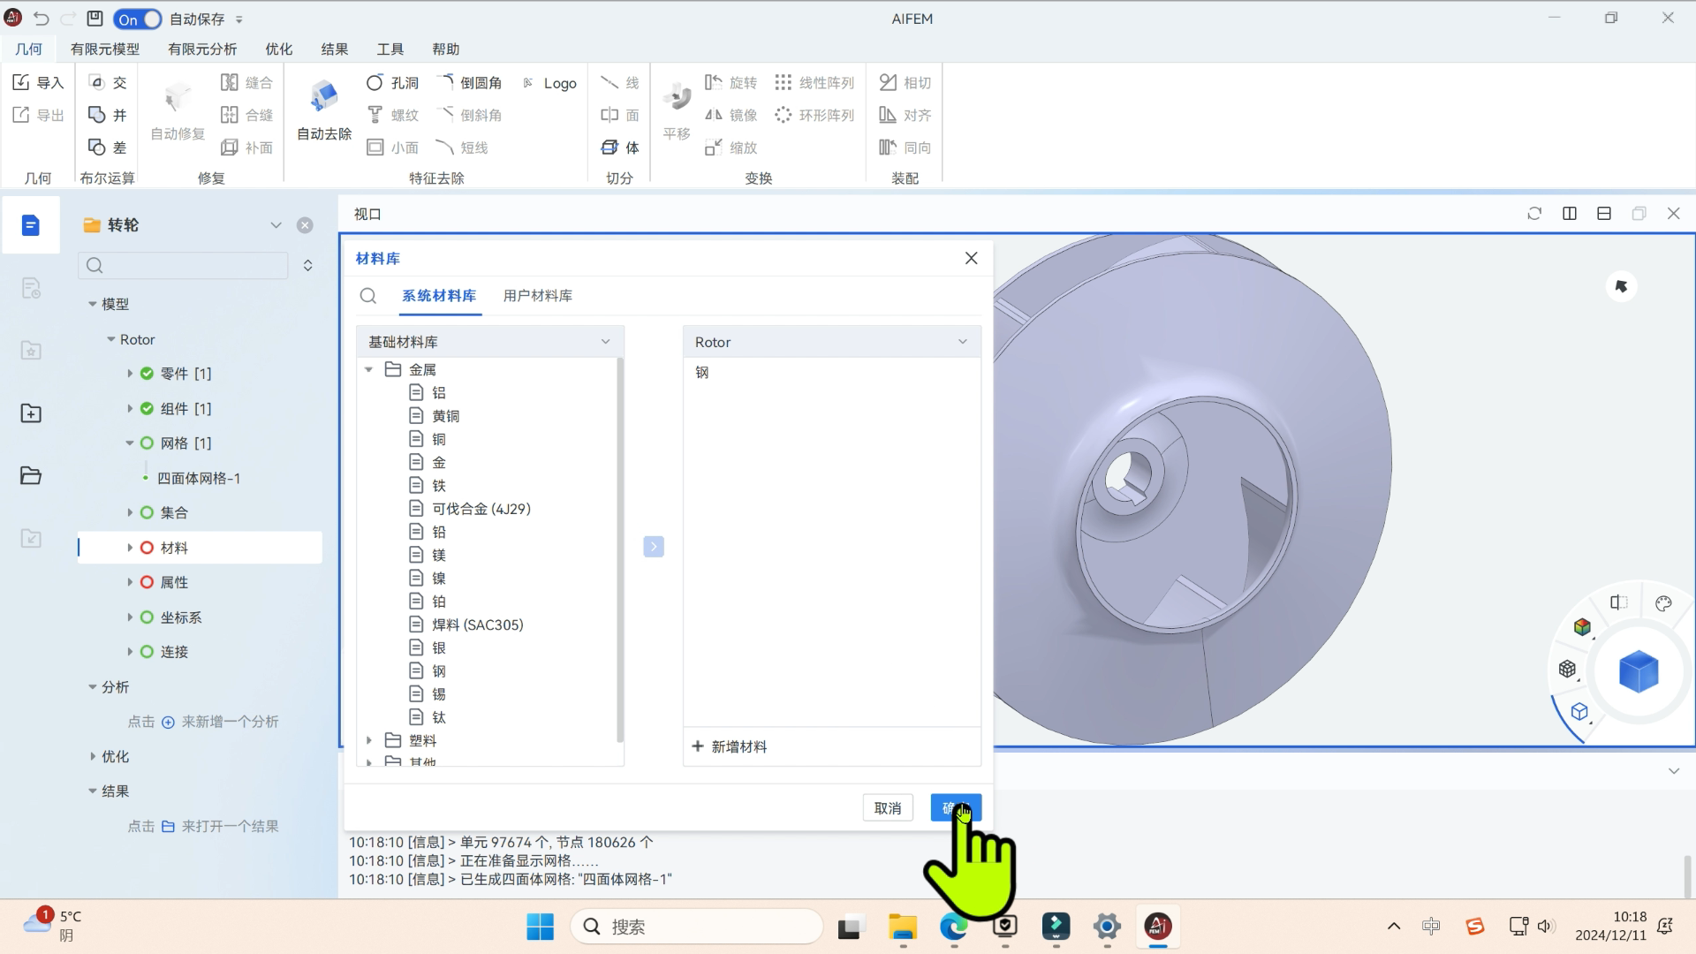The width and height of the screenshot is (1696, 954).
Task: Open the 有限元分析 ribbon tab
Action: [x=202, y=49]
